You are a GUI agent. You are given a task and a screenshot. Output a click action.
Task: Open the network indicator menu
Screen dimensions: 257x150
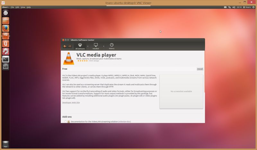229,7
